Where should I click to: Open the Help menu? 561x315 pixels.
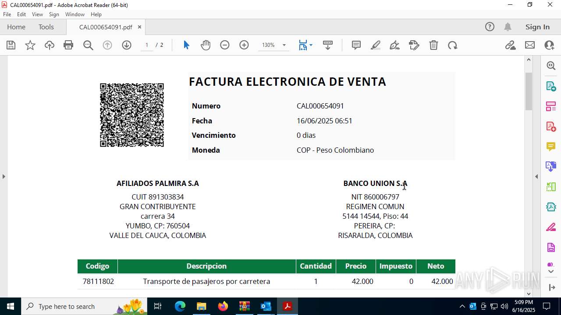pyautogui.click(x=96, y=14)
